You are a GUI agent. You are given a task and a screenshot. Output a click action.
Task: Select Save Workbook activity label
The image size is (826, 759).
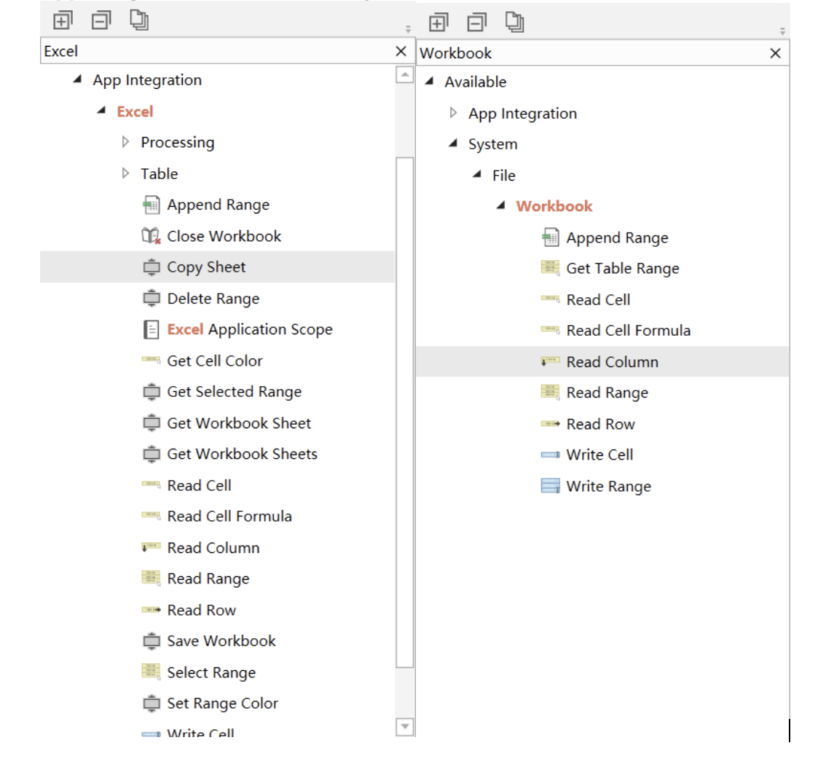(x=221, y=640)
